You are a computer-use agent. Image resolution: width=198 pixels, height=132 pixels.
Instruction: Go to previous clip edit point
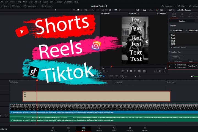[x=164, y=71]
